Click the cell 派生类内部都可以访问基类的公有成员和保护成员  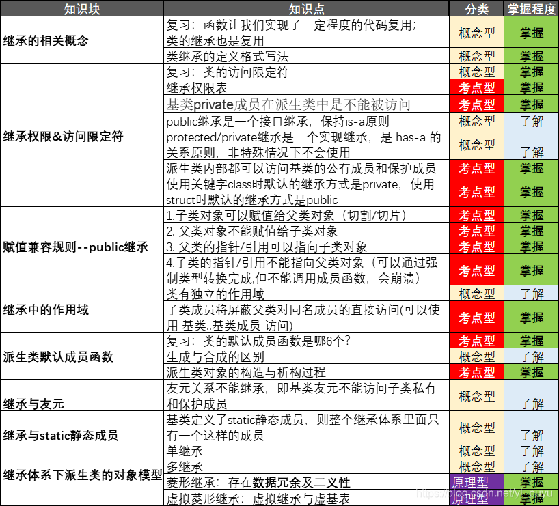pyautogui.click(x=306, y=167)
